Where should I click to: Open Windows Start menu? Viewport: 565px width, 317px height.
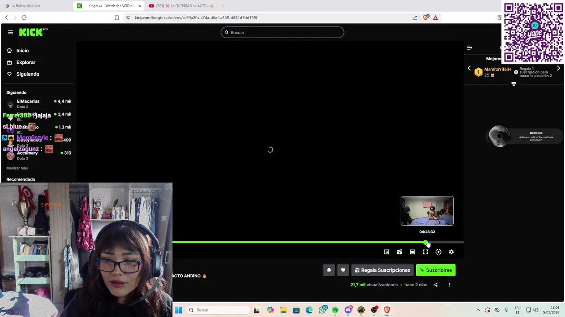tap(178, 310)
